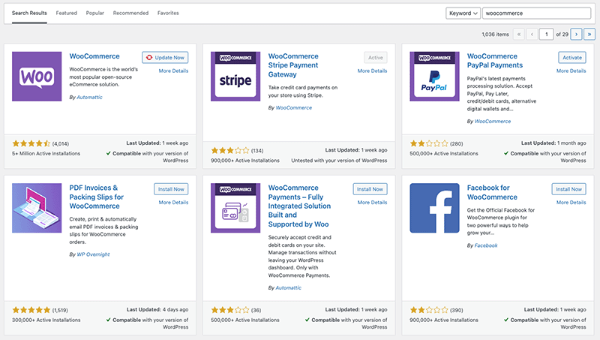Switch to the Popular tab
The image size is (600, 340).
point(95,13)
